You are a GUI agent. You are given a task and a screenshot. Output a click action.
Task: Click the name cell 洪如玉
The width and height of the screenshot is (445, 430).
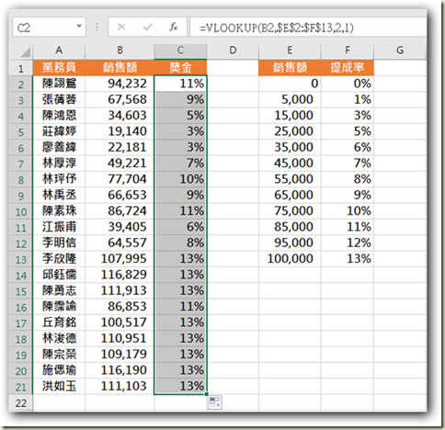click(59, 386)
